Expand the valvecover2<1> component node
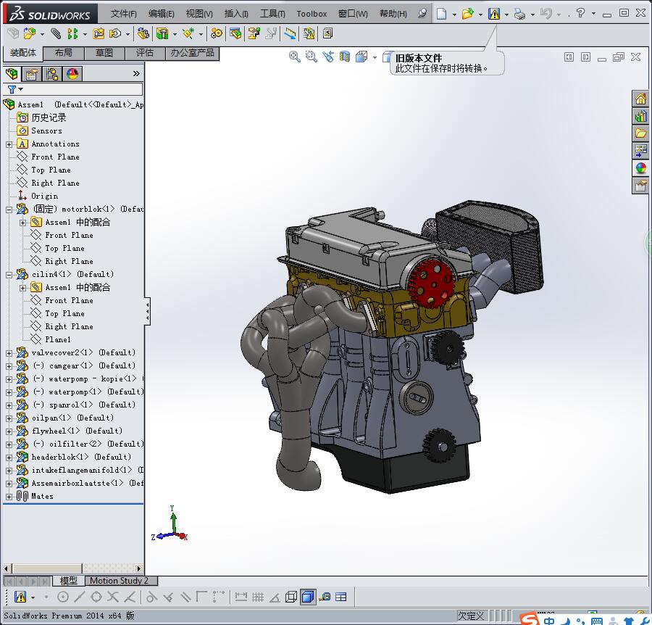The width and height of the screenshot is (652, 625). tap(9, 353)
